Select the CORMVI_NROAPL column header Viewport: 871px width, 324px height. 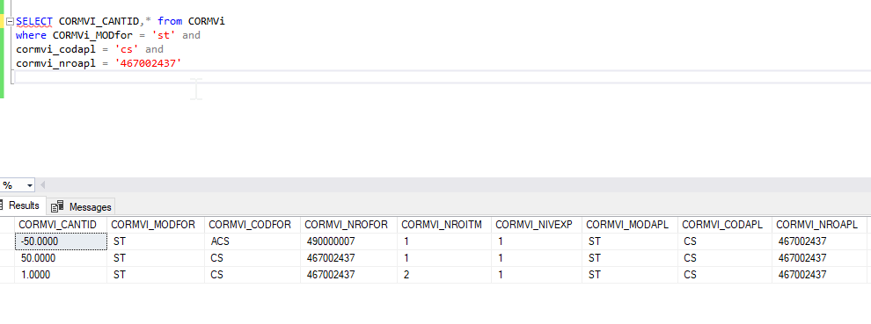(819, 225)
